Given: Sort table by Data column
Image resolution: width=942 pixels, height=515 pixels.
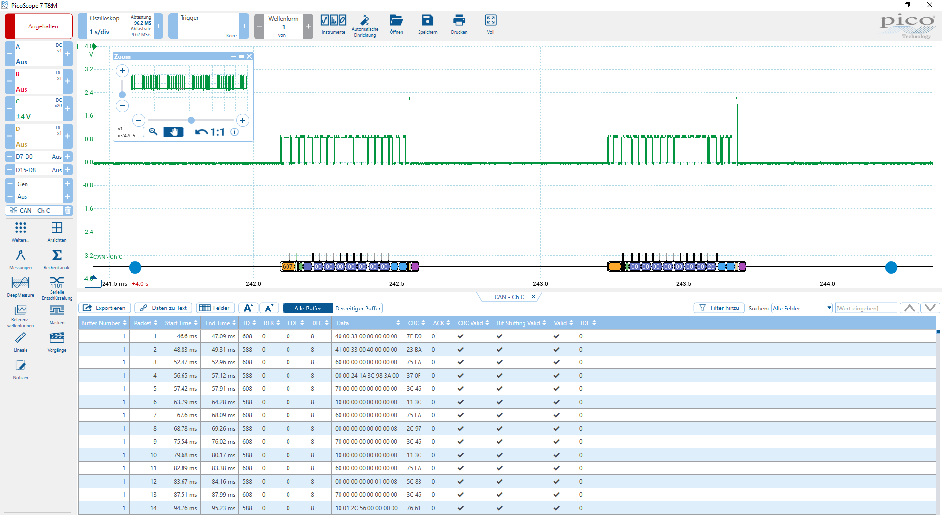Looking at the screenshot, I should 368,323.
